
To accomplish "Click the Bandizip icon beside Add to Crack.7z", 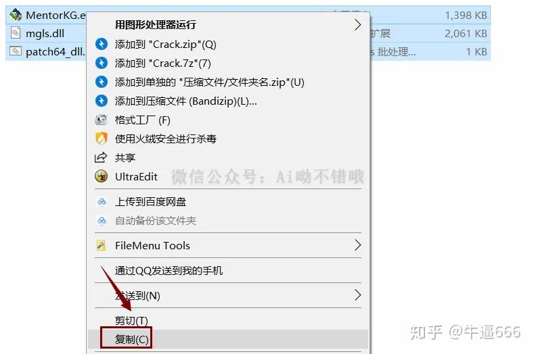I will [x=101, y=63].
